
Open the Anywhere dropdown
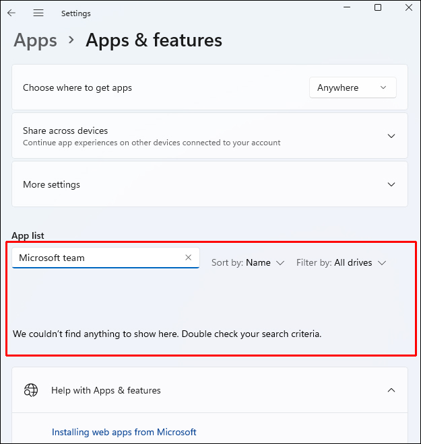pos(352,87)
